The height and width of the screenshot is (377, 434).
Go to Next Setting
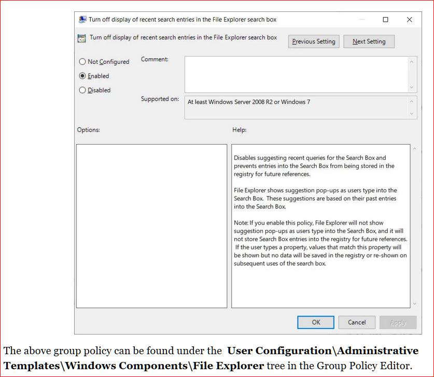click(369, 41)
